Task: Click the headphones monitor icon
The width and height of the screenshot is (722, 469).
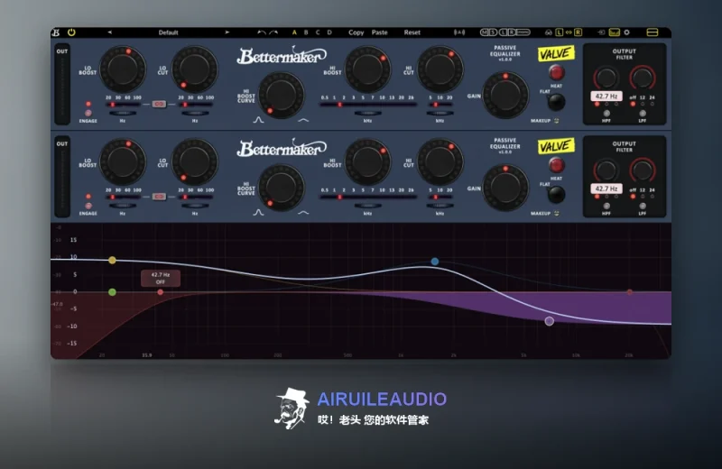Action: coord(549,32)
